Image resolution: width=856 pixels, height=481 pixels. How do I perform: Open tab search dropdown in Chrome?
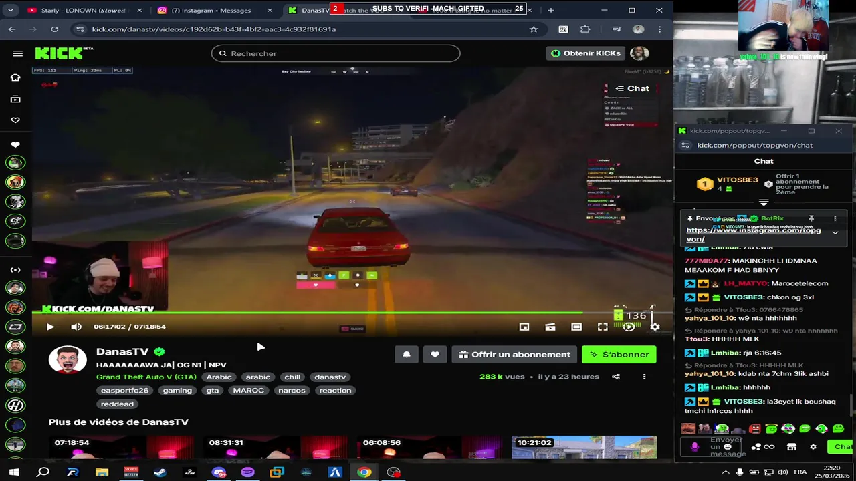click(11, 10)
